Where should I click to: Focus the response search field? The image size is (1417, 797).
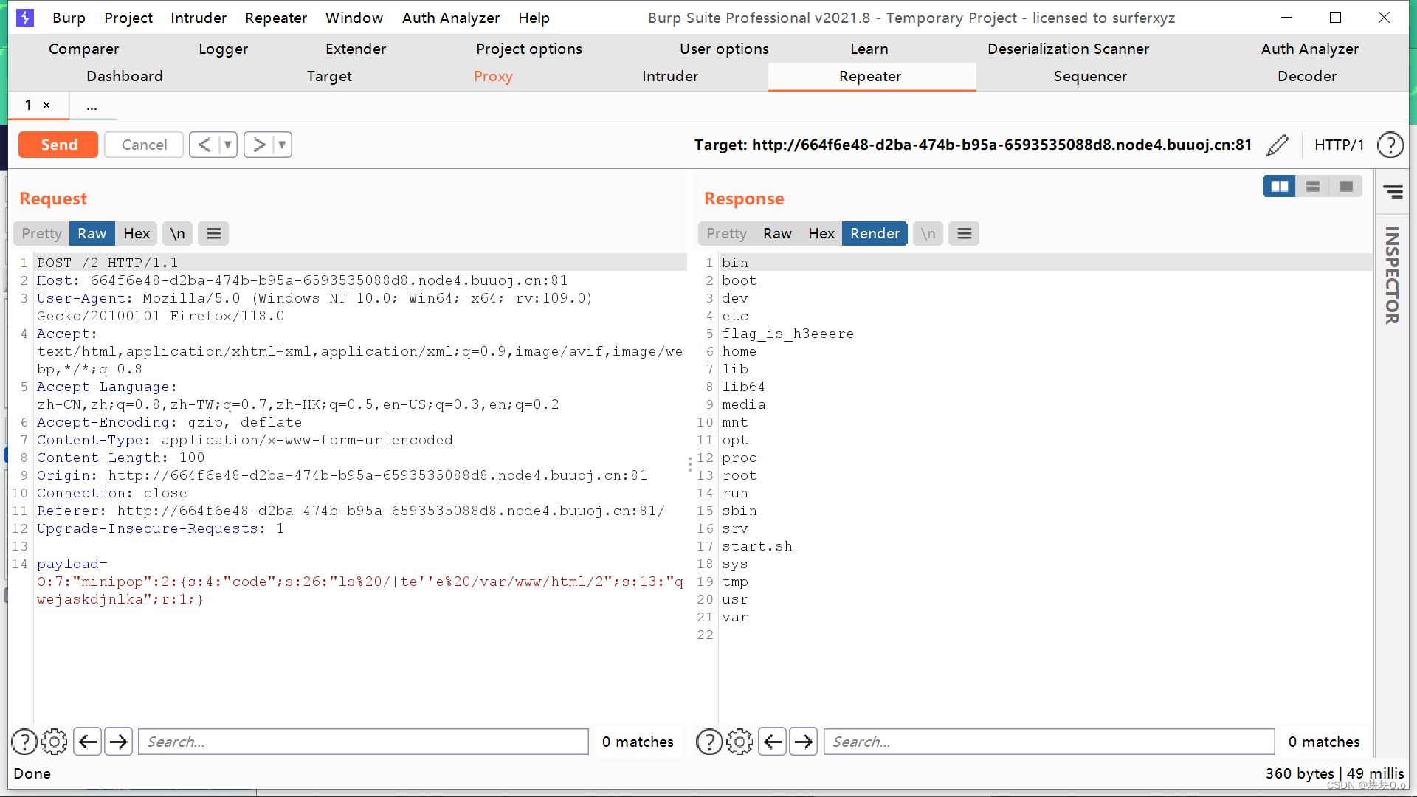click(1049, 742)
